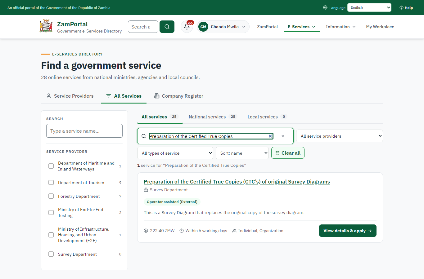424x279 pixels.
Task: Clear the search text with the blue X
Action: tap(270, 136)
